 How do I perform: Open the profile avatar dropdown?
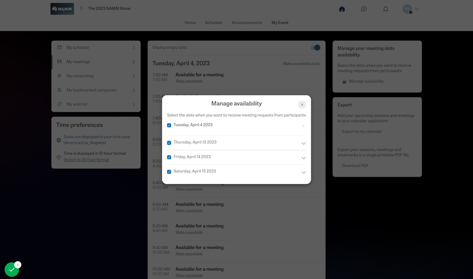tap(410, 9)
